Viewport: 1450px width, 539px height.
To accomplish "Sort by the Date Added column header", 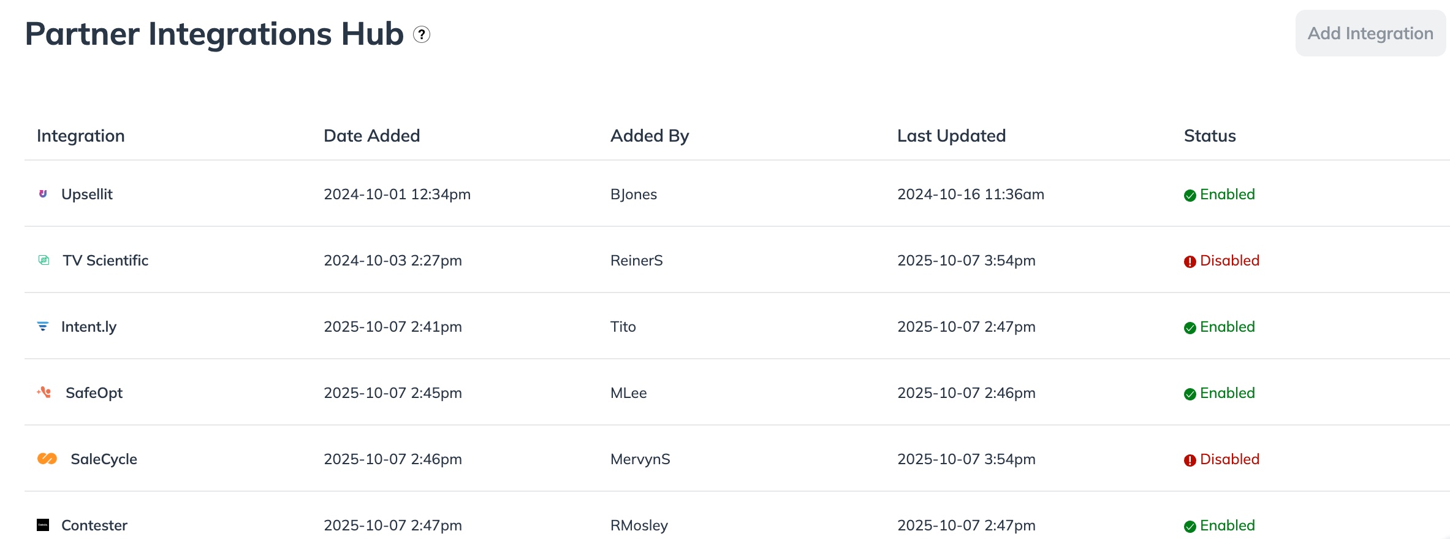I will tap(371, 136).
